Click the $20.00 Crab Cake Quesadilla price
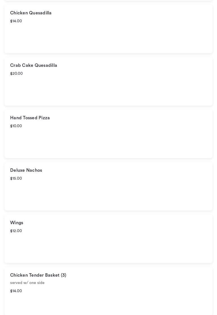 click(x=16, y=74)
